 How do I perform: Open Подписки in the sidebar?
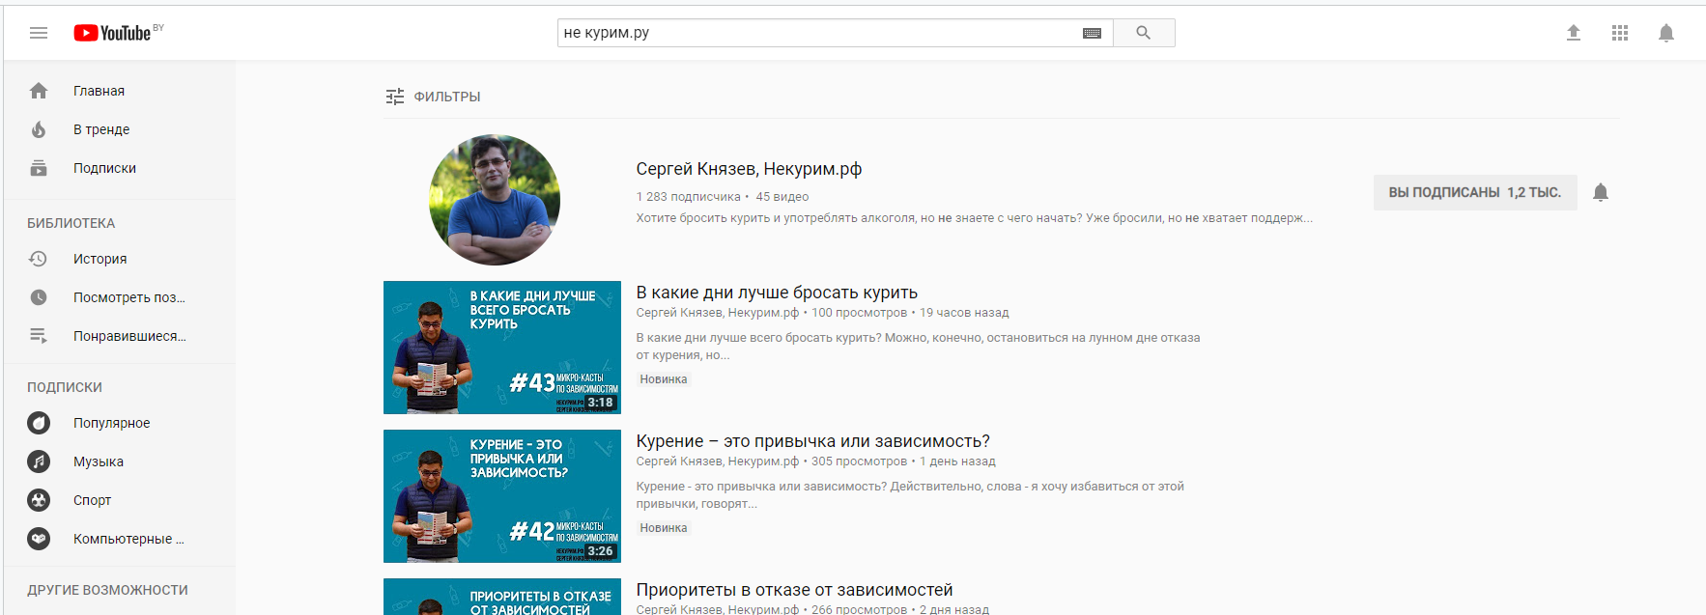[x=119, y=168]
